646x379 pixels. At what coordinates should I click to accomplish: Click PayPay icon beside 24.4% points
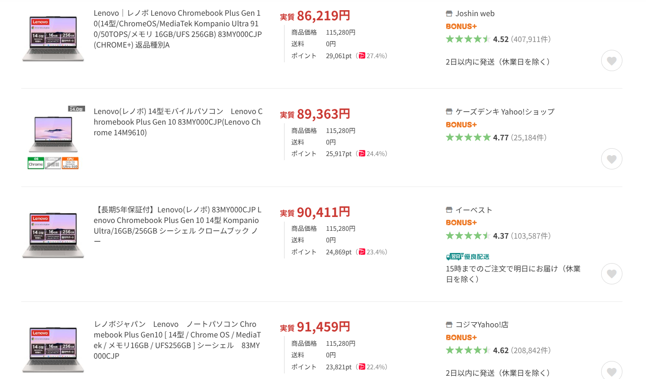click(x=362, y=154)
